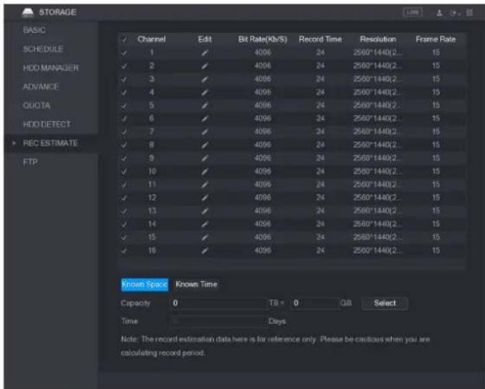
Task: Uncheck channel 2 checkbox
Action: [124, 66]
